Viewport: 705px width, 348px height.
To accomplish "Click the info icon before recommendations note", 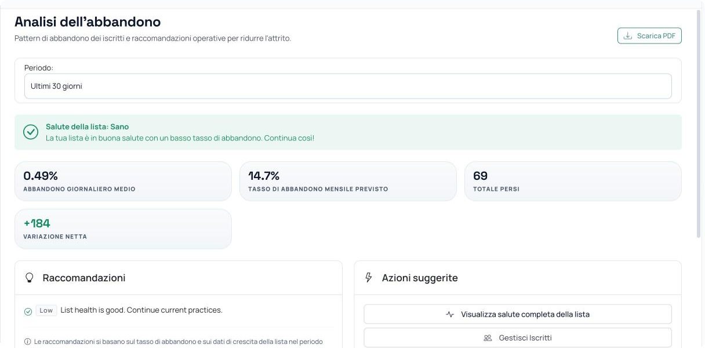I will (x=27, y=342).
